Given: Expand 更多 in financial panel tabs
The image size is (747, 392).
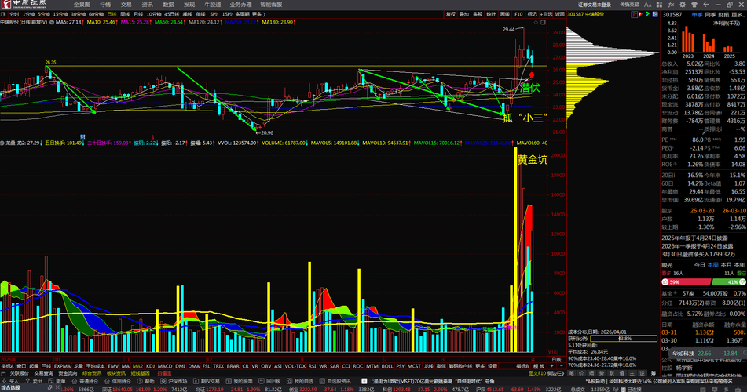Looking at the screenshot, I should pyautogui.click(x=737, y=15).
